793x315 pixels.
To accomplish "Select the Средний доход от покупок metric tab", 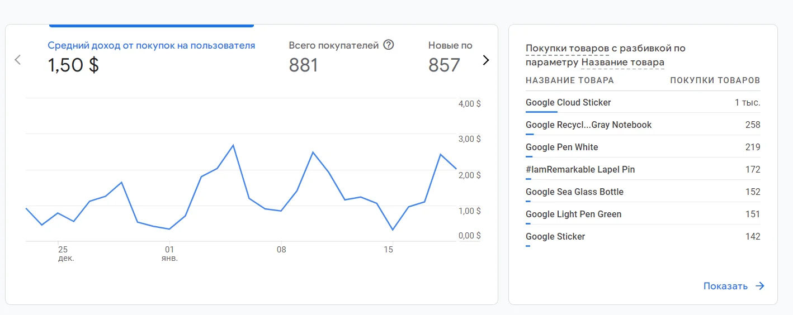I will coord(151,56).
